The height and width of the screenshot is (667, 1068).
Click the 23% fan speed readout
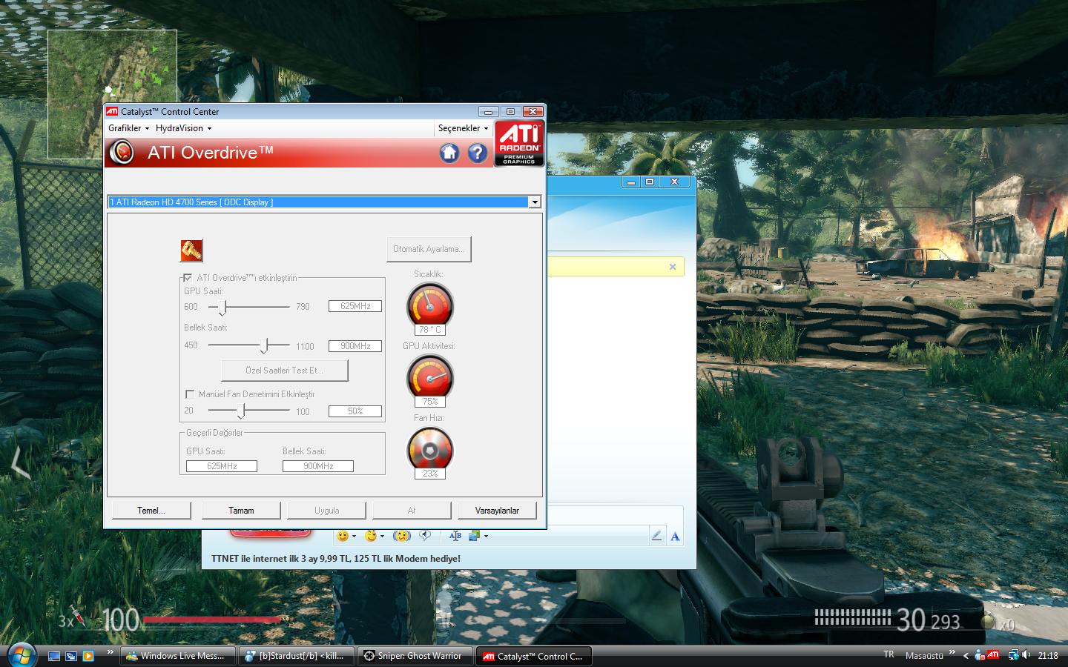[430, 474]
